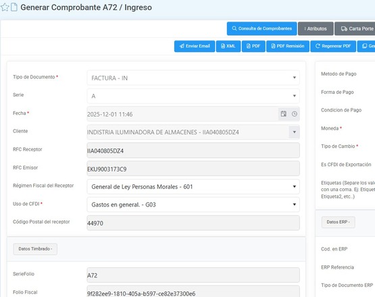Open Régimen Fiscal del Receptor dropdown

[193, 186]
